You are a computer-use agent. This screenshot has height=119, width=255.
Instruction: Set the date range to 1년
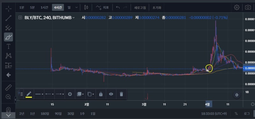(33, 114)
